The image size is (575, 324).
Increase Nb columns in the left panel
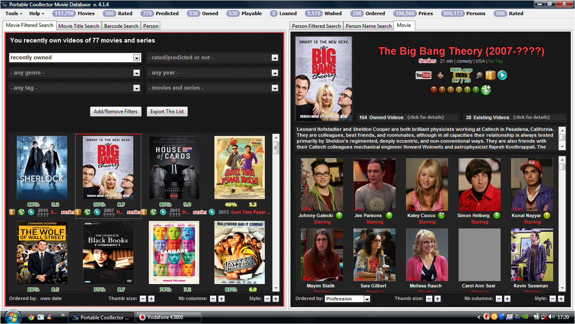pyautogui.click(x=222, y=298)
